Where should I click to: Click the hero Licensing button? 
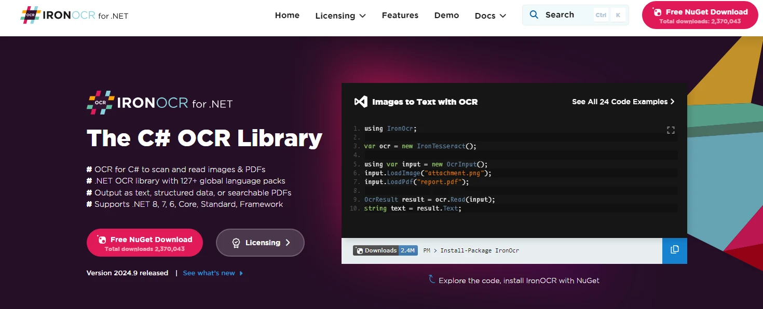260,243
